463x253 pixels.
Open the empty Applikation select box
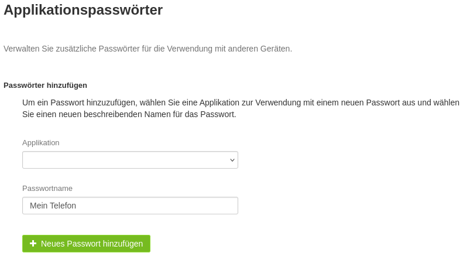[130, 160]
